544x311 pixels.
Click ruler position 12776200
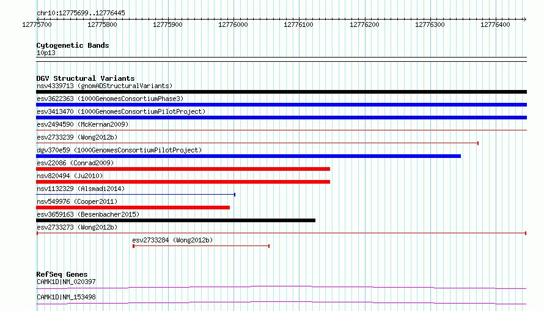point(365,24)
